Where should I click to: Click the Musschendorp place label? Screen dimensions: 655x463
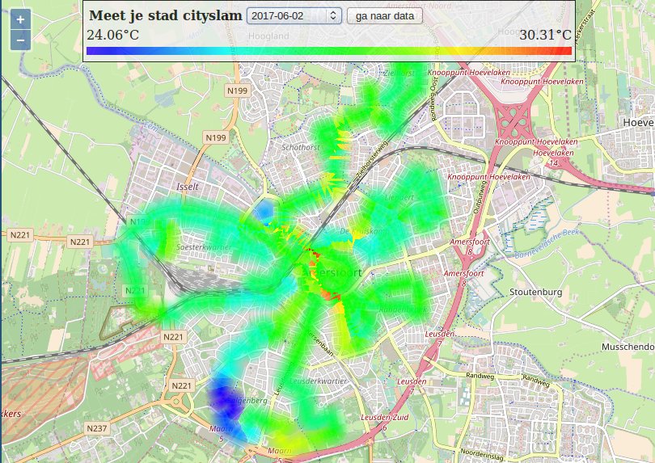click(628, 347)
